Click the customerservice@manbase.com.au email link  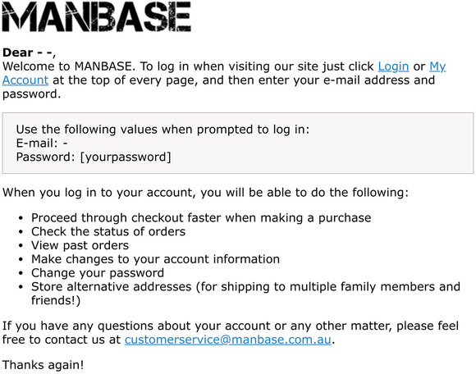point(227,340)
